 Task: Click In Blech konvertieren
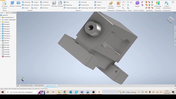pyautogui.click(x=167, y=5)
